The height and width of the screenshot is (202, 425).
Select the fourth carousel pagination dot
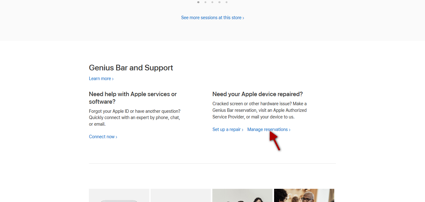click(x=219, y=2)
